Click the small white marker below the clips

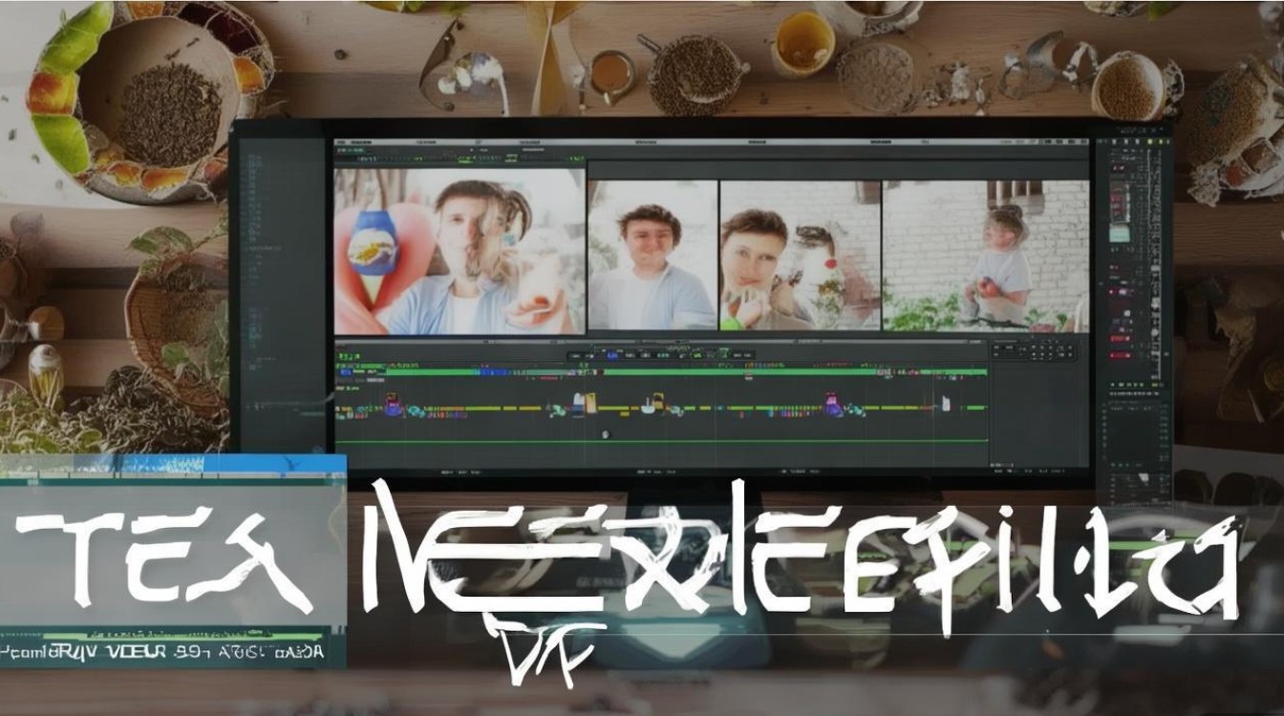605,434
